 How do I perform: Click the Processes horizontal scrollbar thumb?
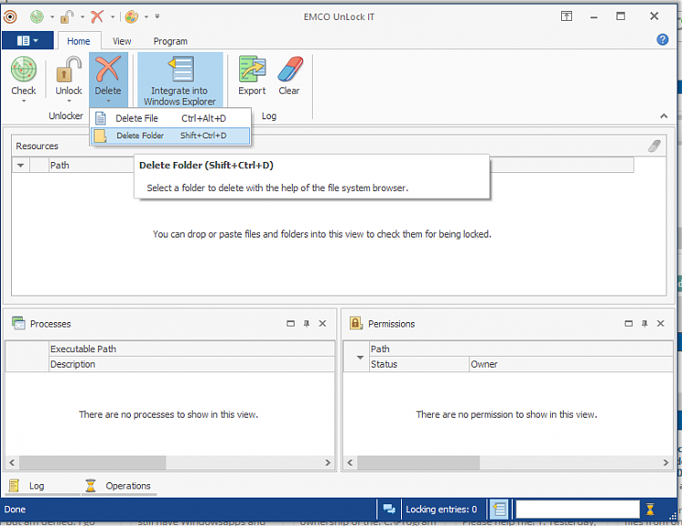93,462
